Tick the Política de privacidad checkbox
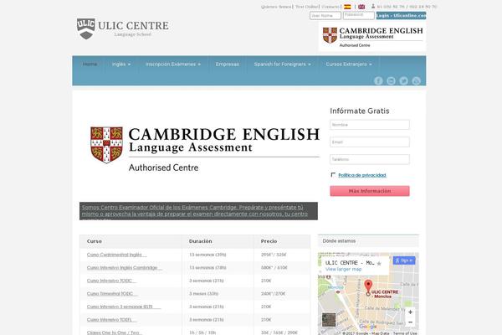This screenshot has width=502, height=335. (x=333, y=175)
